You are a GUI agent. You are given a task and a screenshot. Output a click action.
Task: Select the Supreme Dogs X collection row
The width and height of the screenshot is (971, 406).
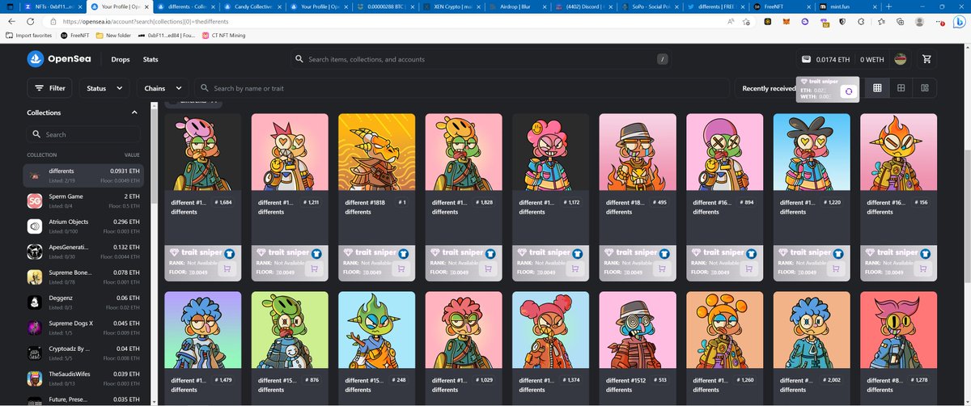[x=85, y=328]
